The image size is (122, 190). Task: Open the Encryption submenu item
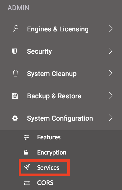[x=52, y=153]
